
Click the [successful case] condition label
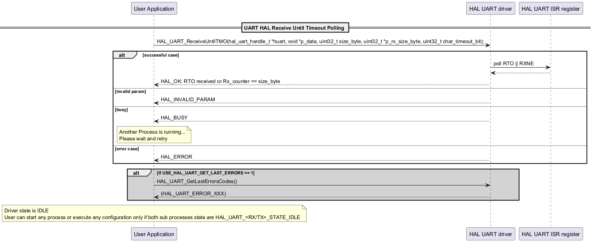160,55
